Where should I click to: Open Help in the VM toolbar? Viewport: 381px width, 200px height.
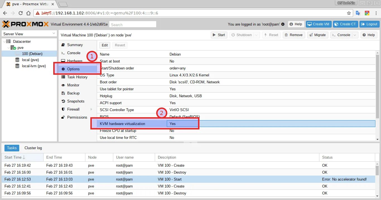(x=368, y=35)
